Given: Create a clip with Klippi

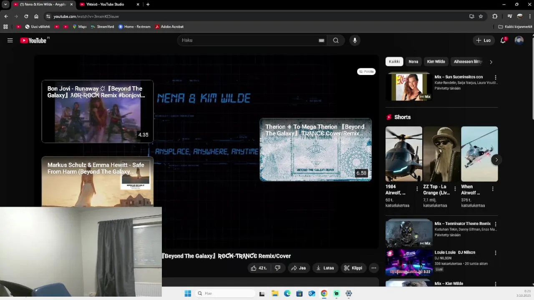Looking at the screenshot, I should 353,268.
